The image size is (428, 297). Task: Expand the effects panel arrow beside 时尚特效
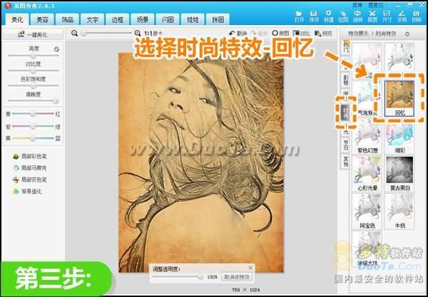pos(407,34)
